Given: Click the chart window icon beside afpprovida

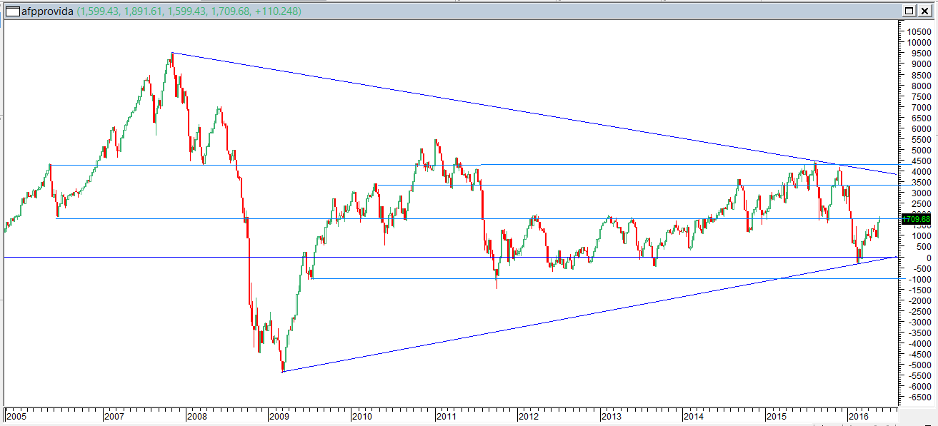Looking at the screenshot, I should pos(12,11).
